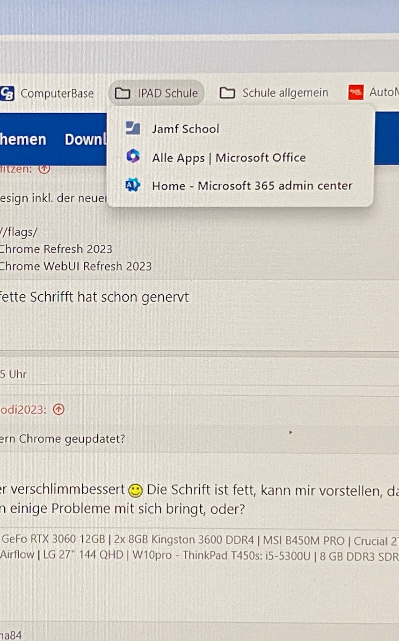This screenshot has width=399, height=641.
Task: Click the arrow icon beside odi2023
Action: coord(58,410)
